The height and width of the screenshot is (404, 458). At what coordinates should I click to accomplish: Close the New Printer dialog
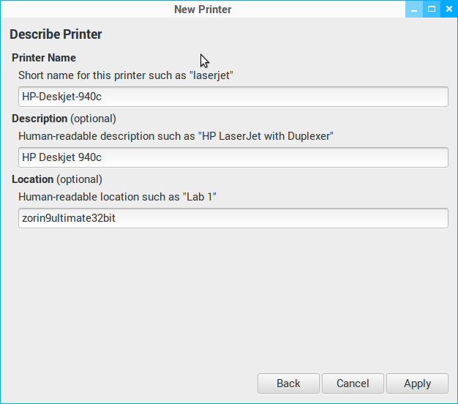point(448,10)
